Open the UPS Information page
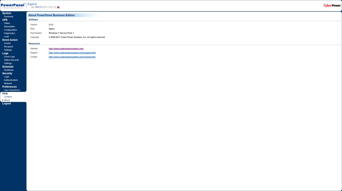This screenshot has height=191, width=342. (x=9, y=26)
